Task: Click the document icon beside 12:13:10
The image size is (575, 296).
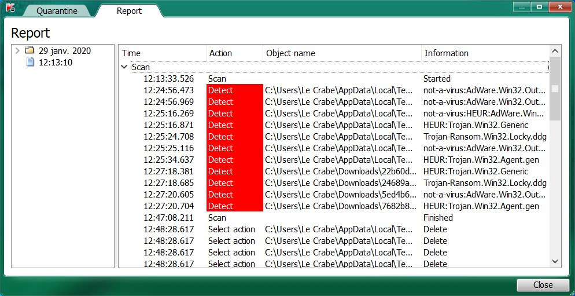Action: [x=30, y=62]
